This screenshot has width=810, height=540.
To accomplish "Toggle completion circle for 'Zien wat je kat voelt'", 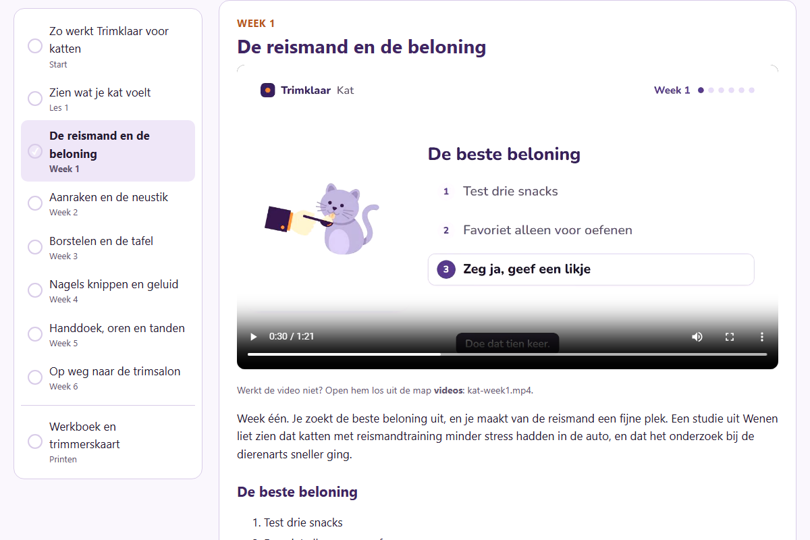I will point(35,99).
